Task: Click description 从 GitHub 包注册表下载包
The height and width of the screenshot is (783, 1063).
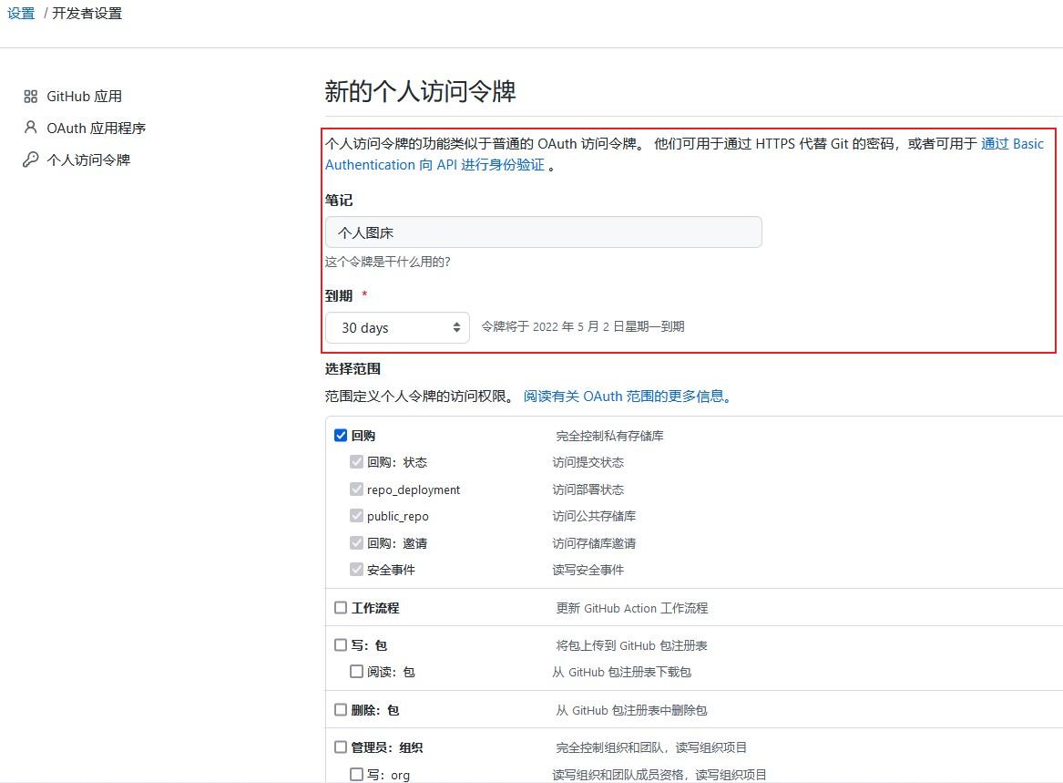Action: [x=621, y=672]
